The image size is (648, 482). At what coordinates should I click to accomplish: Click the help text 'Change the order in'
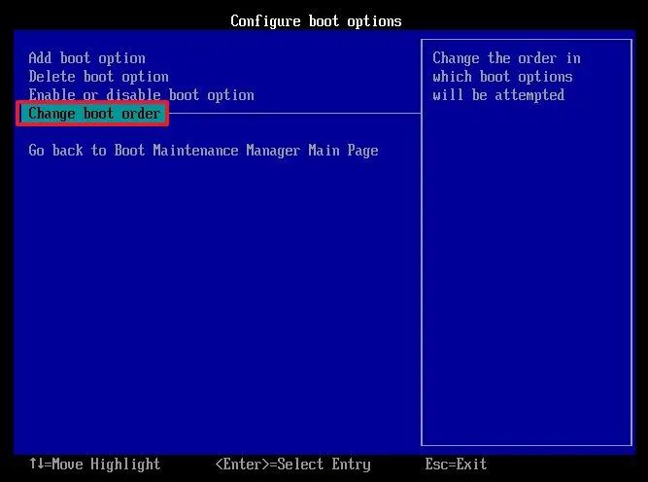[x=507, y=58]
